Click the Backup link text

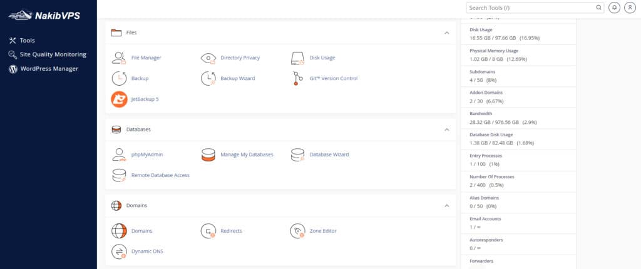[x=140, y=78]
